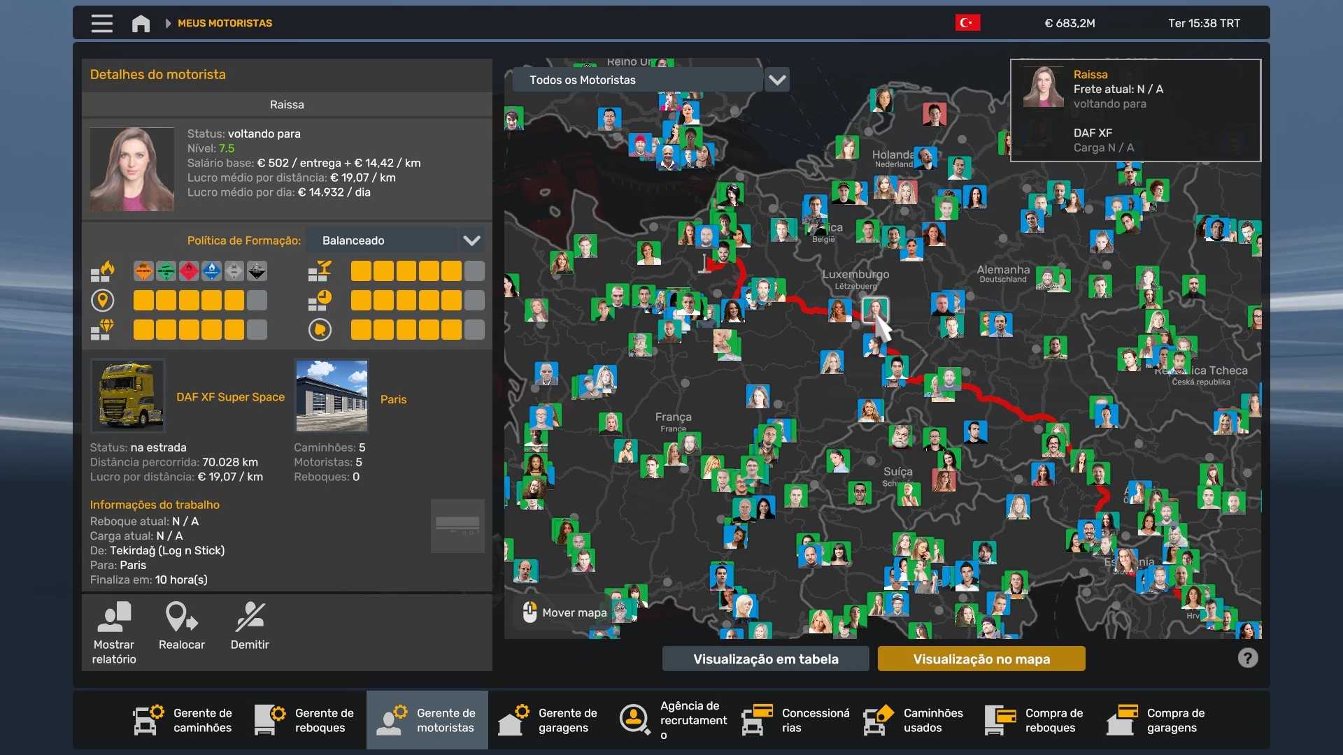The image size is (1343, 755).
Task: Switch to Visualização no mapa
Action: pyautogui.click(x=981, y=659)
